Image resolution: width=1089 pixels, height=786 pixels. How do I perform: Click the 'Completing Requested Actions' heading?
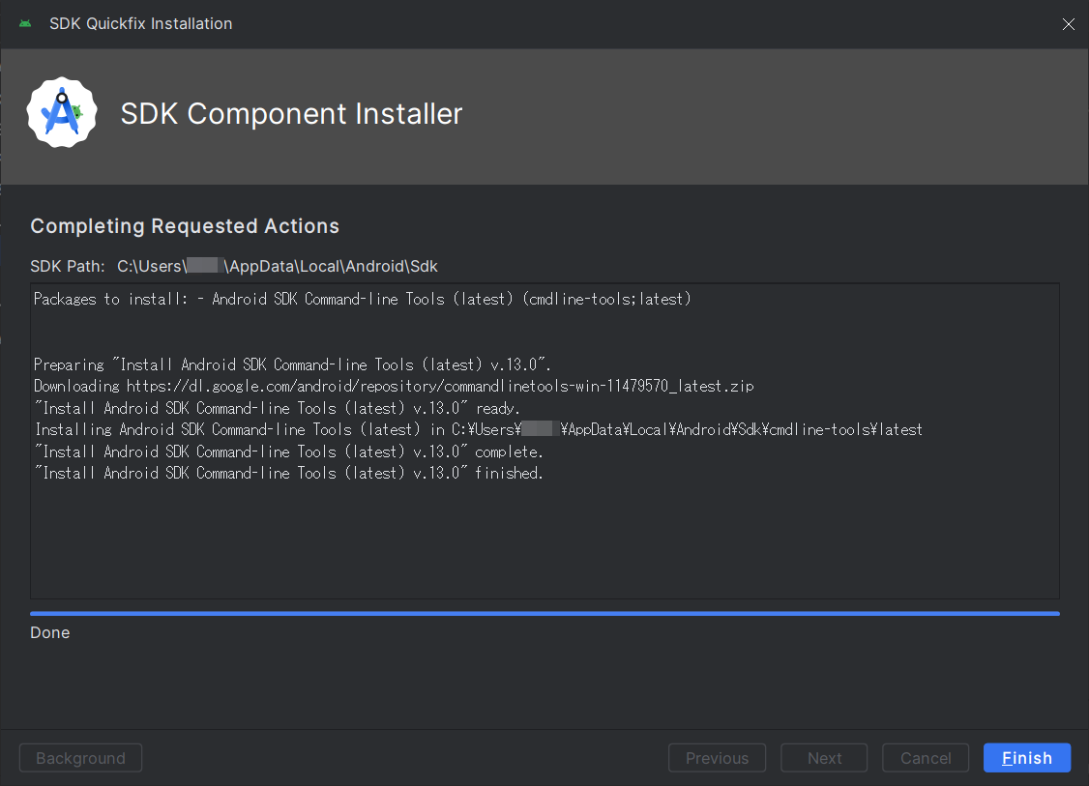pos(185,226)
